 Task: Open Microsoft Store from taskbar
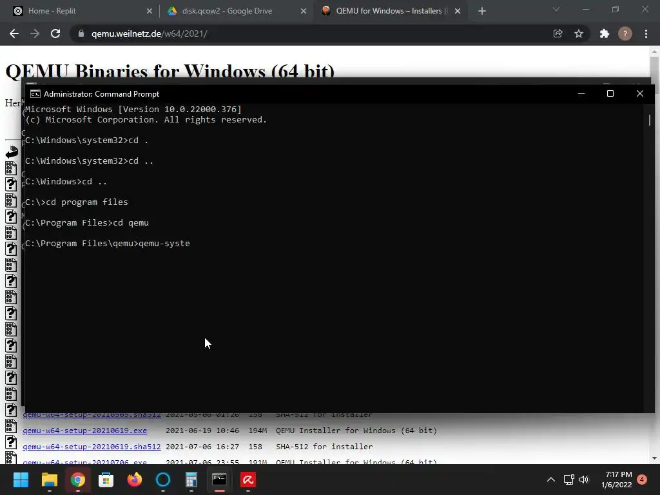click(106, 480)
